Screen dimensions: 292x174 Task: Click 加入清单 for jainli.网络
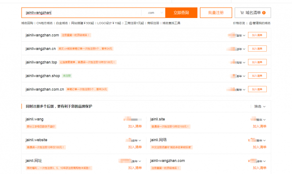pyautogui.click(x=260, y=147)
